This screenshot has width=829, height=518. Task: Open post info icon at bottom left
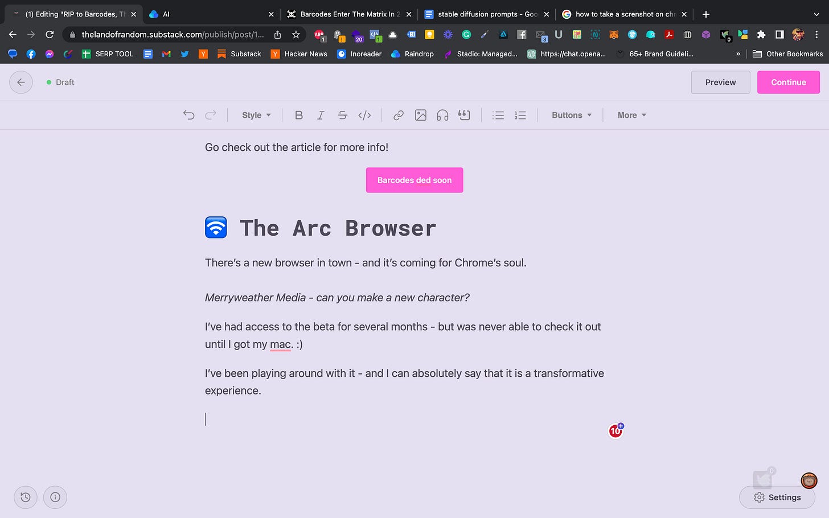point(55,497)
